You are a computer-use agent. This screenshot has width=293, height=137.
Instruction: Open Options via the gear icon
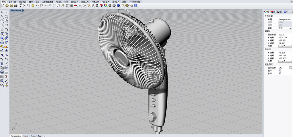tap(127, 5)
